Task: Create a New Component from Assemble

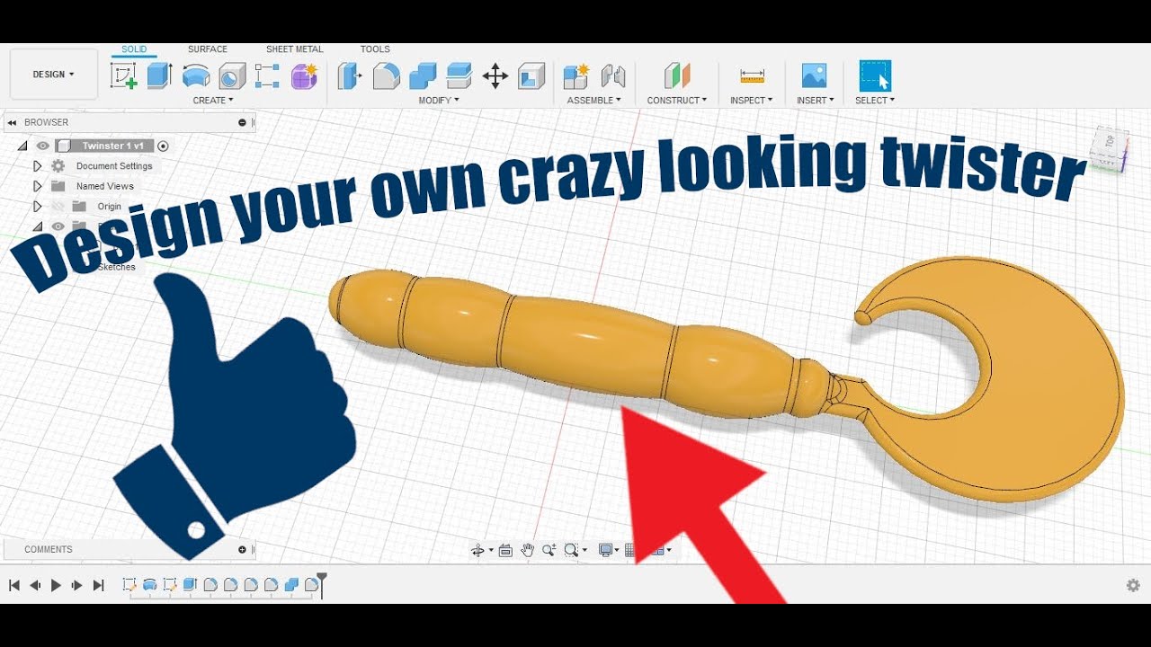Action: [x=576, y=75]
